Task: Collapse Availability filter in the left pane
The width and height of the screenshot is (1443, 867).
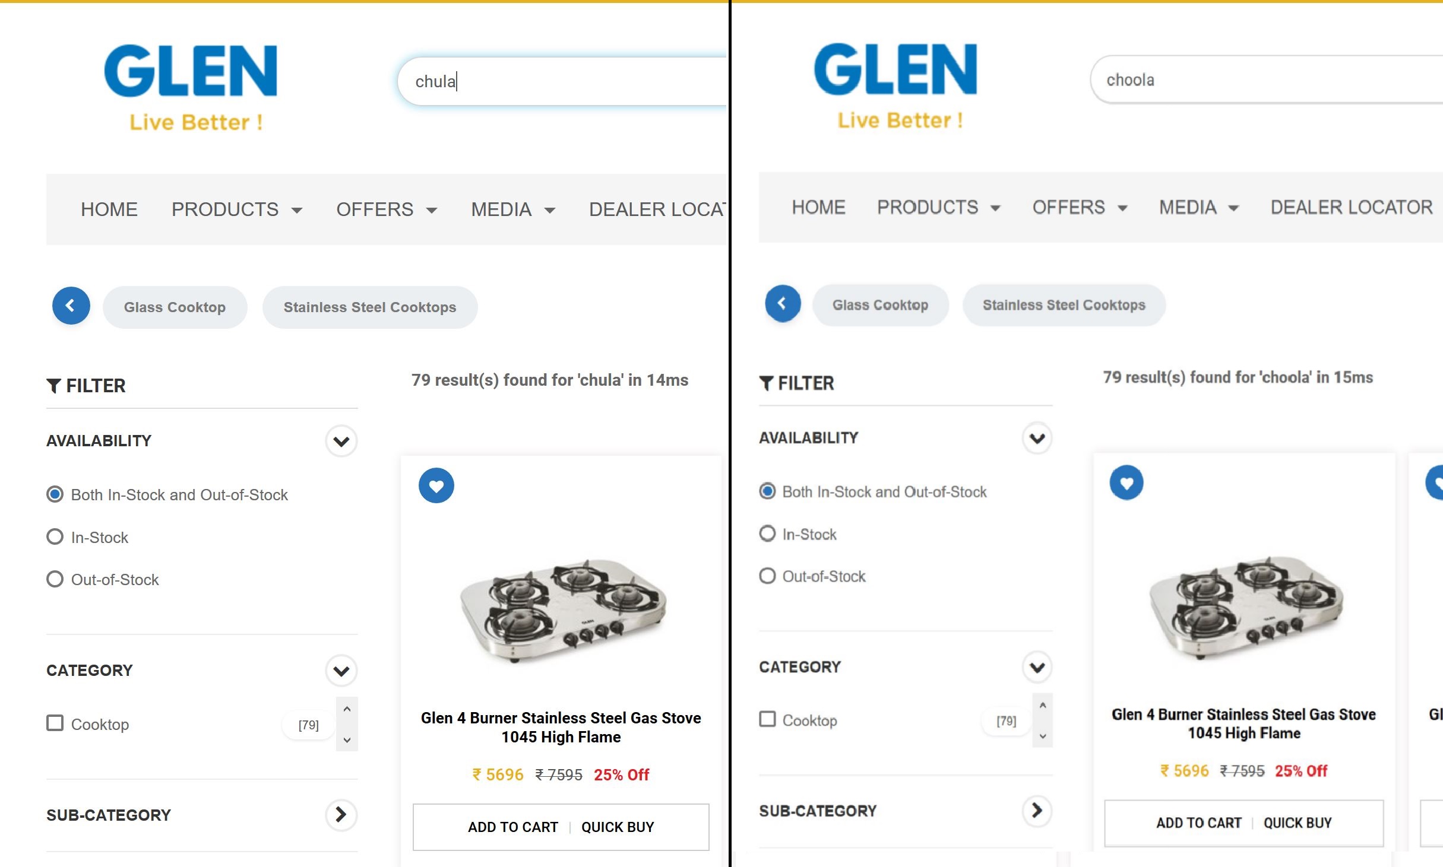Action: pyautogui.click(x=341, y=441)
